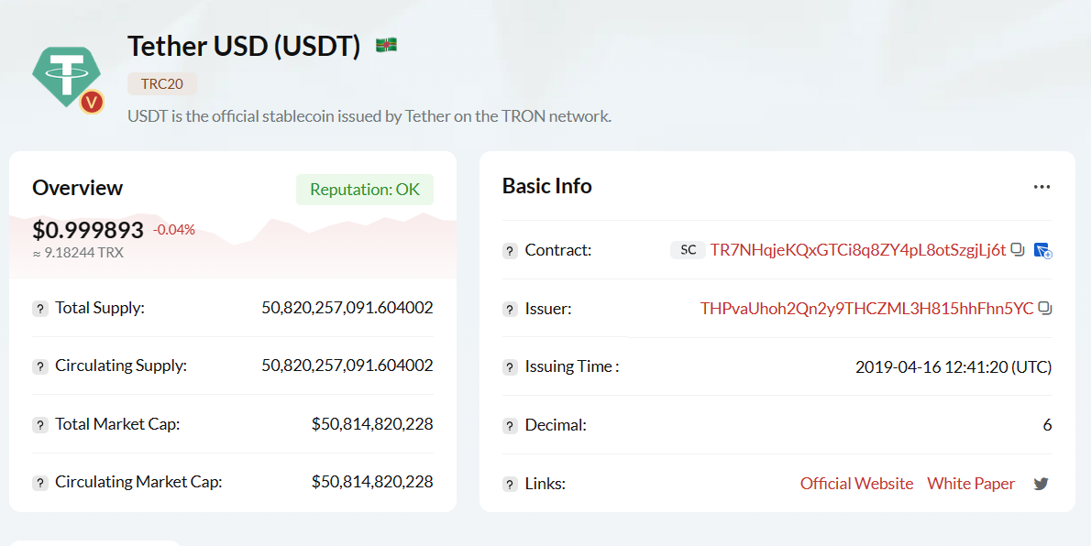The width and height of the screenshot is (1091, 546).
Task: Click the Decimal help icon
Action: coord(510,426)
